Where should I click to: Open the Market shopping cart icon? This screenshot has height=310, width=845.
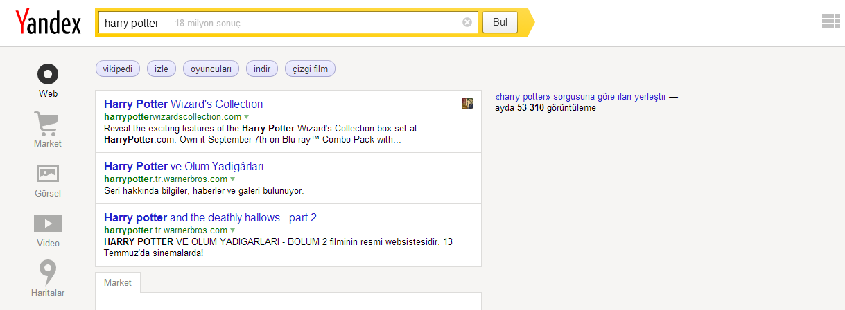point(48,124)
